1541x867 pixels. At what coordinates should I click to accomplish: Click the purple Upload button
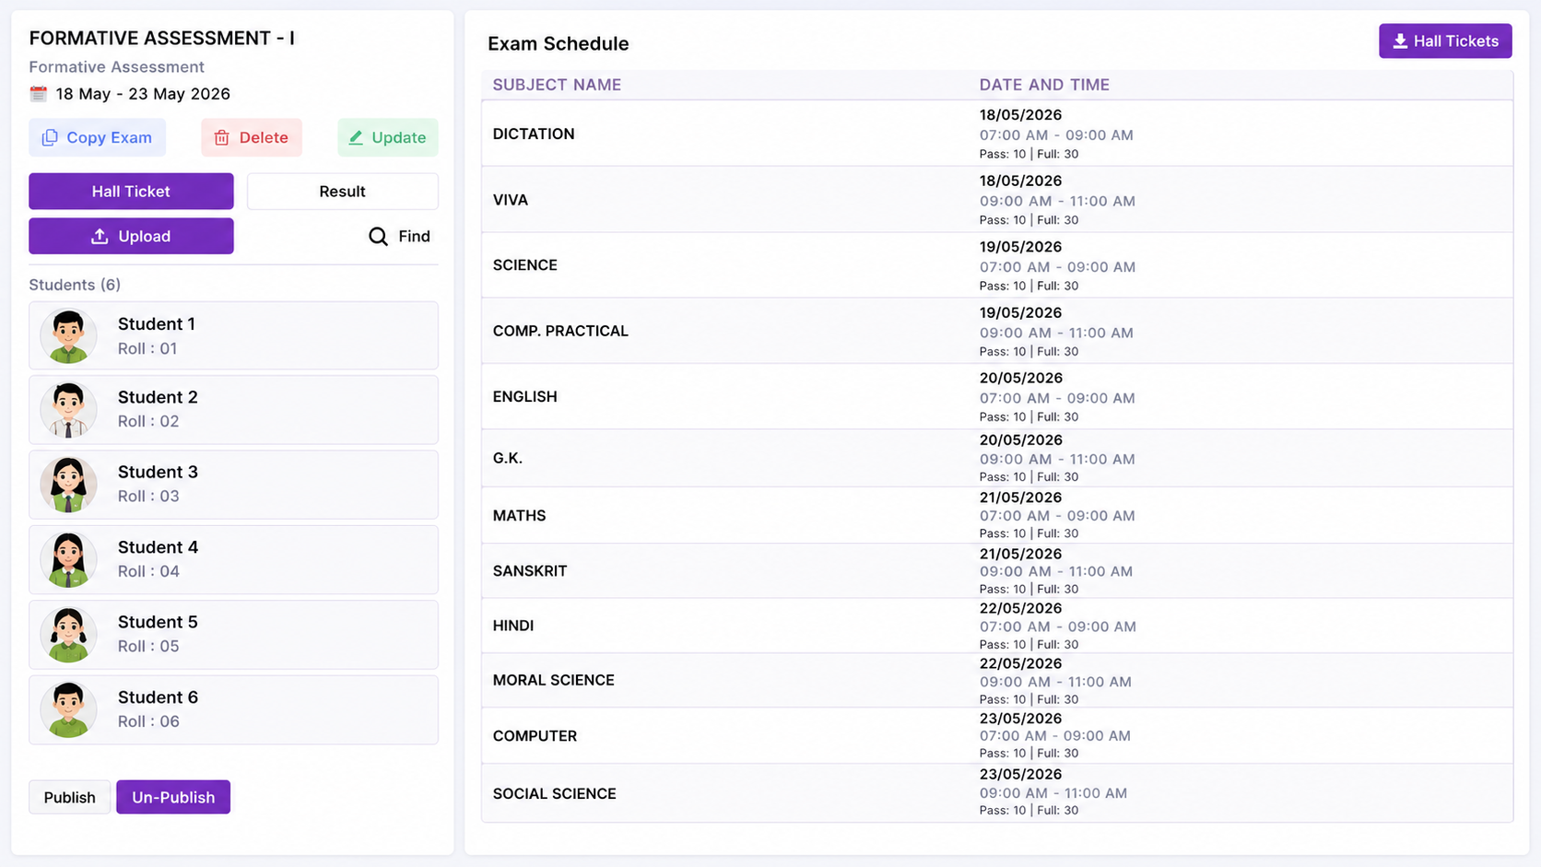[x=131, y=237]
